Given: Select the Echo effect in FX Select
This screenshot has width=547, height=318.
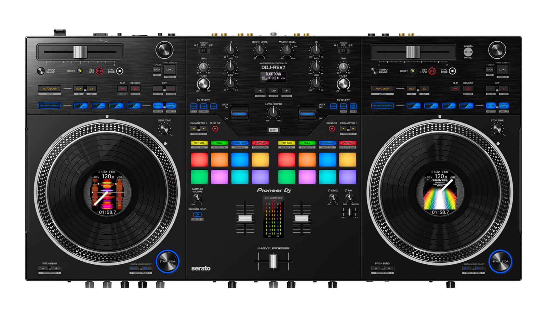Looking at the screenshot, I should tap(194, 106).
